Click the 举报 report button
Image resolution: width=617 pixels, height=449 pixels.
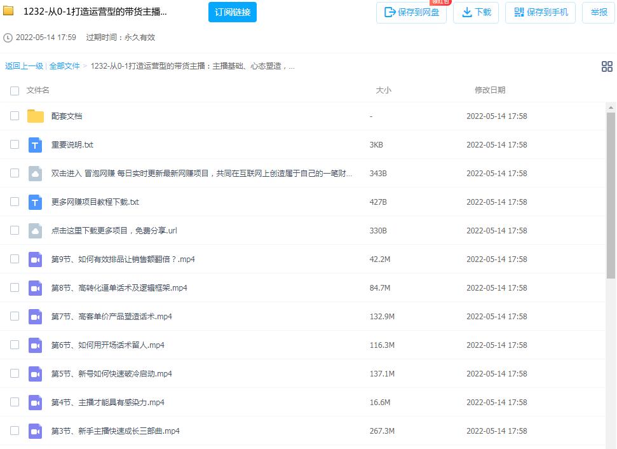click(x=599, y=13)
